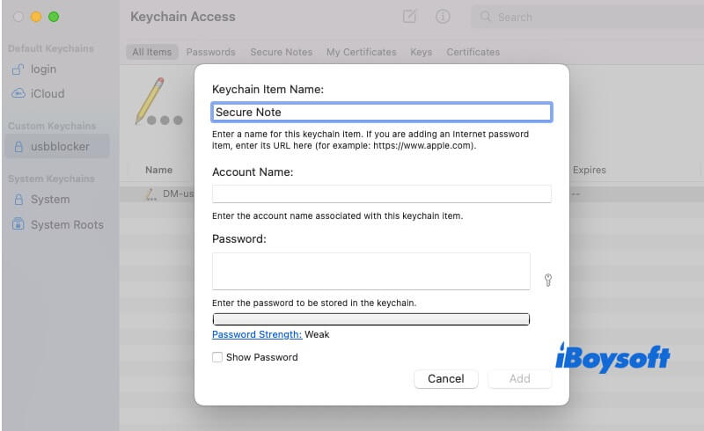The image size is (704, 431).
Task: Select the System keychain
Action: pyautogui.click(x=49, y=200)
